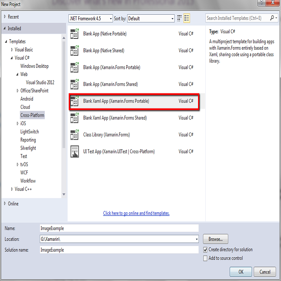Select the Android category
The width and height of the screenshot is (281, 281).
[27, 99]
